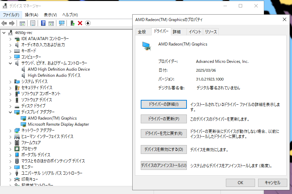Click ドライバーを元に戻す(R) button
Viewport: 292px width, 194px height.
coord(164,134)
